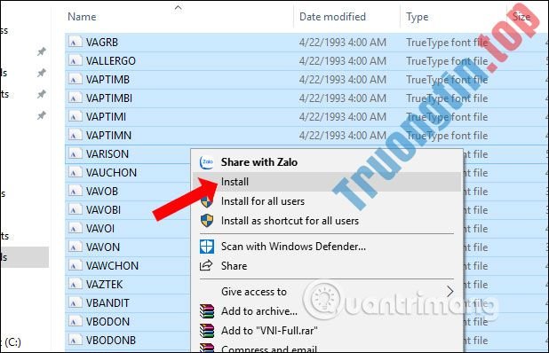The width and height of the screenshot is (549, 353).
Task: Sort by the Date modified column
Action: (x=332, y=17)
